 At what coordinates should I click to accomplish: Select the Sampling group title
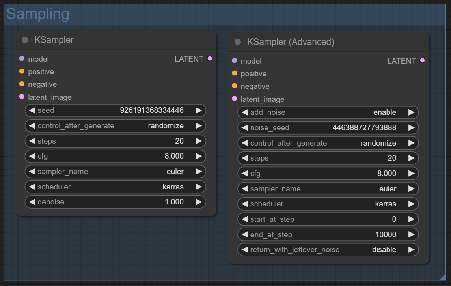(x=38, y=14)
